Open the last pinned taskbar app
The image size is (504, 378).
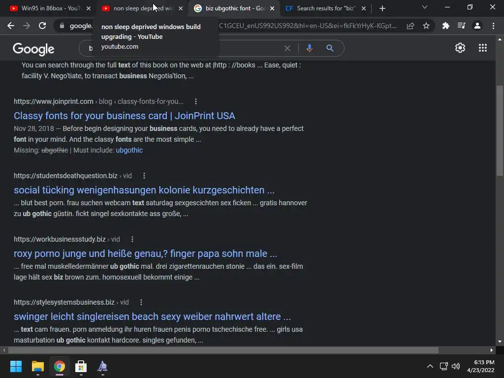pos(102,366)
